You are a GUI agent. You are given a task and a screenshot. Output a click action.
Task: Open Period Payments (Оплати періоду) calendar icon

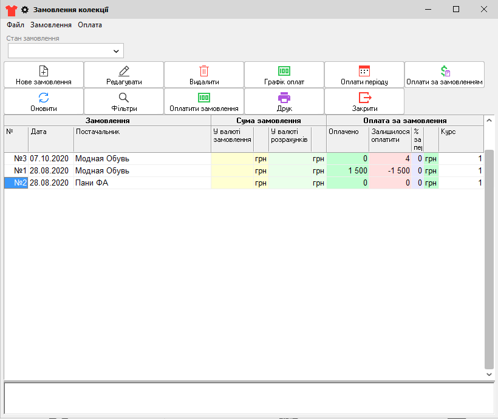(x=364, y=70)
